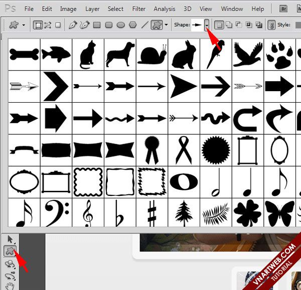Pick the Ellipse shape tool in options bar
Image resolution: width=301 pixels, height=290 pixels.
click(x=121, y=25)
